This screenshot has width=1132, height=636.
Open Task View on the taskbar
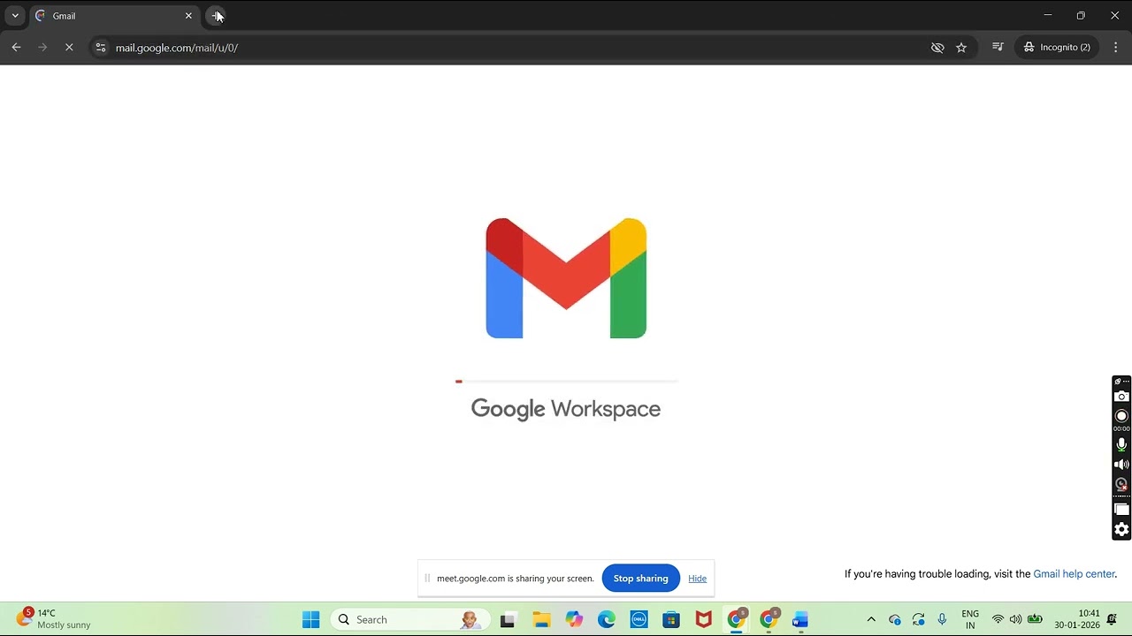508,620
